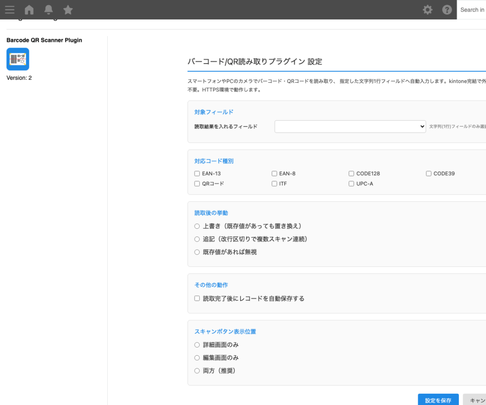The width and height of the screenshot is (486, 405).
Task: Select 両方（推奨） for button placement
Action: tap(197, 371)
